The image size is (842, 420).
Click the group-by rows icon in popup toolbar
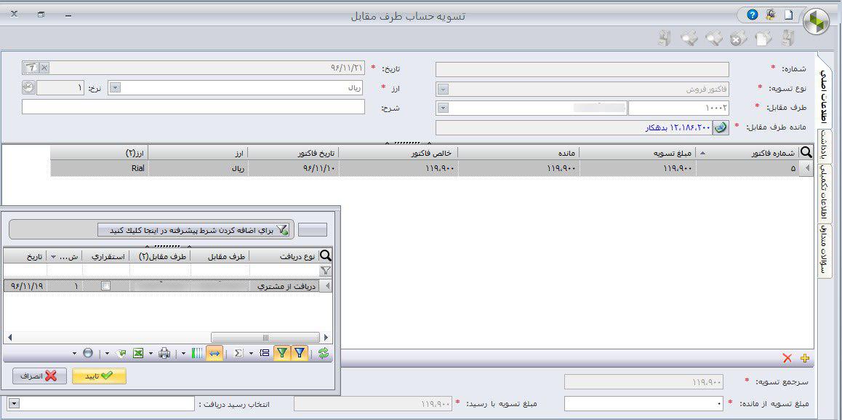264,353
